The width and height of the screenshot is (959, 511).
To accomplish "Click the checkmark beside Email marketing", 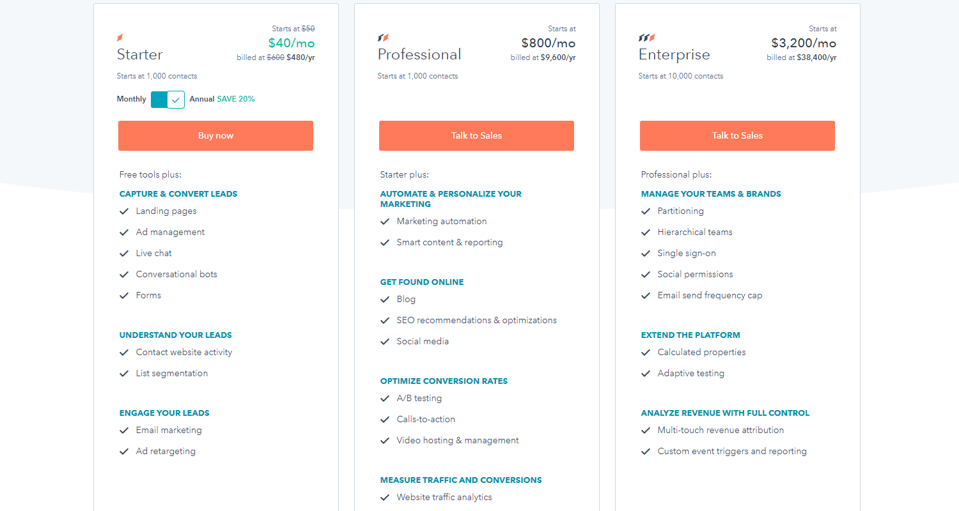I will (x=124, y=431).
